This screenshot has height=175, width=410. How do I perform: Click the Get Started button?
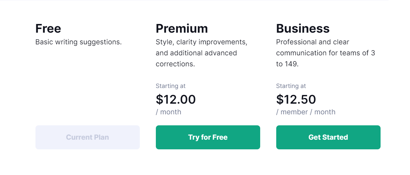pyautogui.click(x=328, y=137)
